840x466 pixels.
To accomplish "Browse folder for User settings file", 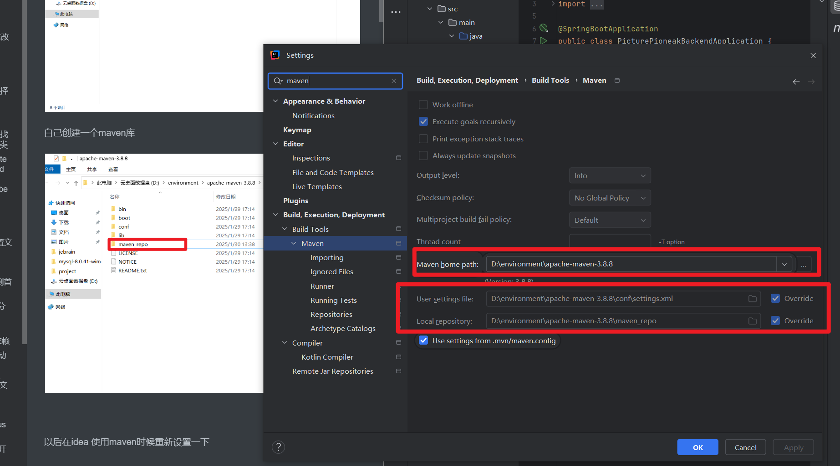I will point(752,299).
